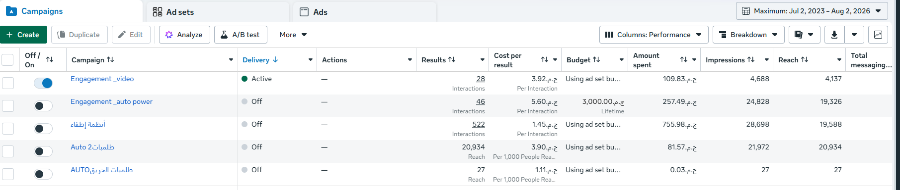Open the charts view icon
This screenshot has width=900, height=190.
[x=878, y=35]
